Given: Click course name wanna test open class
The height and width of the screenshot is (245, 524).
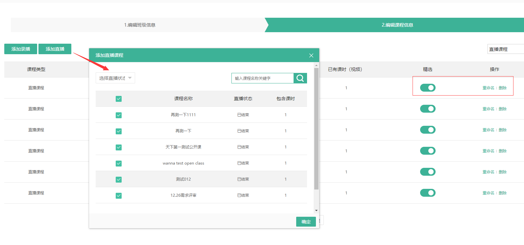Looking at the screenshot, I should 183,163.
